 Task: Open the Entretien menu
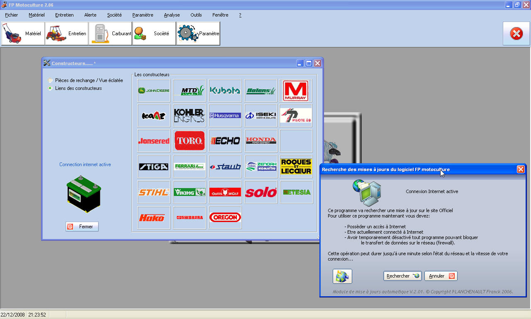click(x=64, y=15)
